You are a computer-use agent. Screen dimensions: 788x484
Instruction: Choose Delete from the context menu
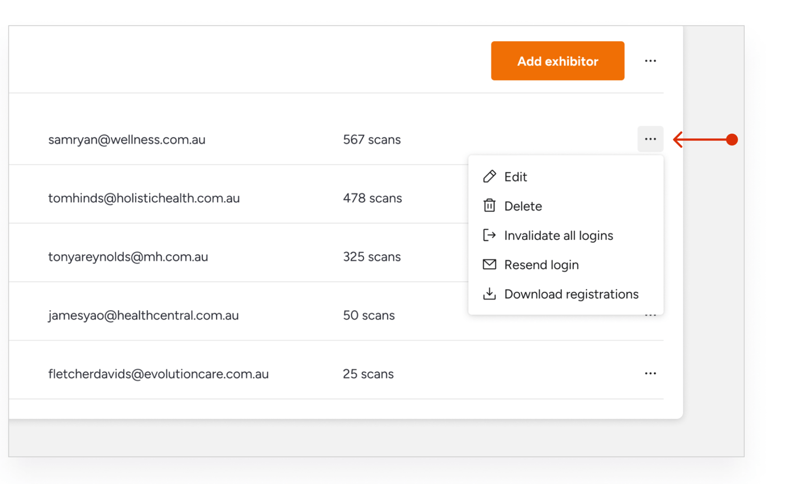pos(565,206)
